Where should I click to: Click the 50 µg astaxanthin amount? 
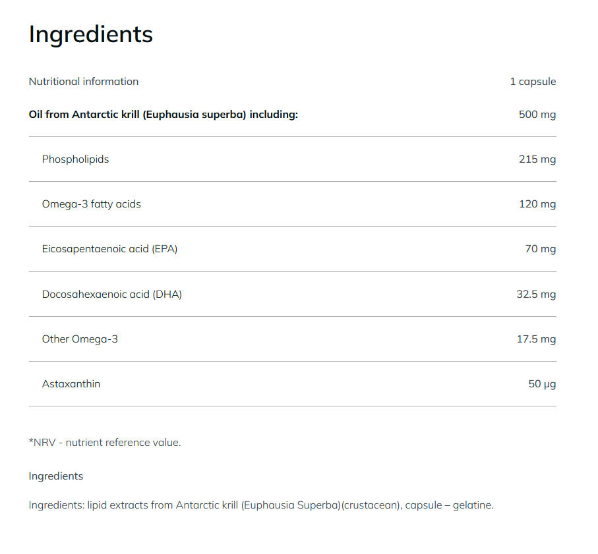[542, 384]
